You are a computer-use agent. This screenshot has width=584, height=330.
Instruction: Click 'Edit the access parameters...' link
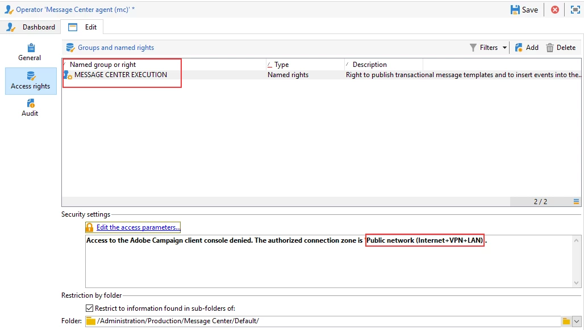pos(138,227)
